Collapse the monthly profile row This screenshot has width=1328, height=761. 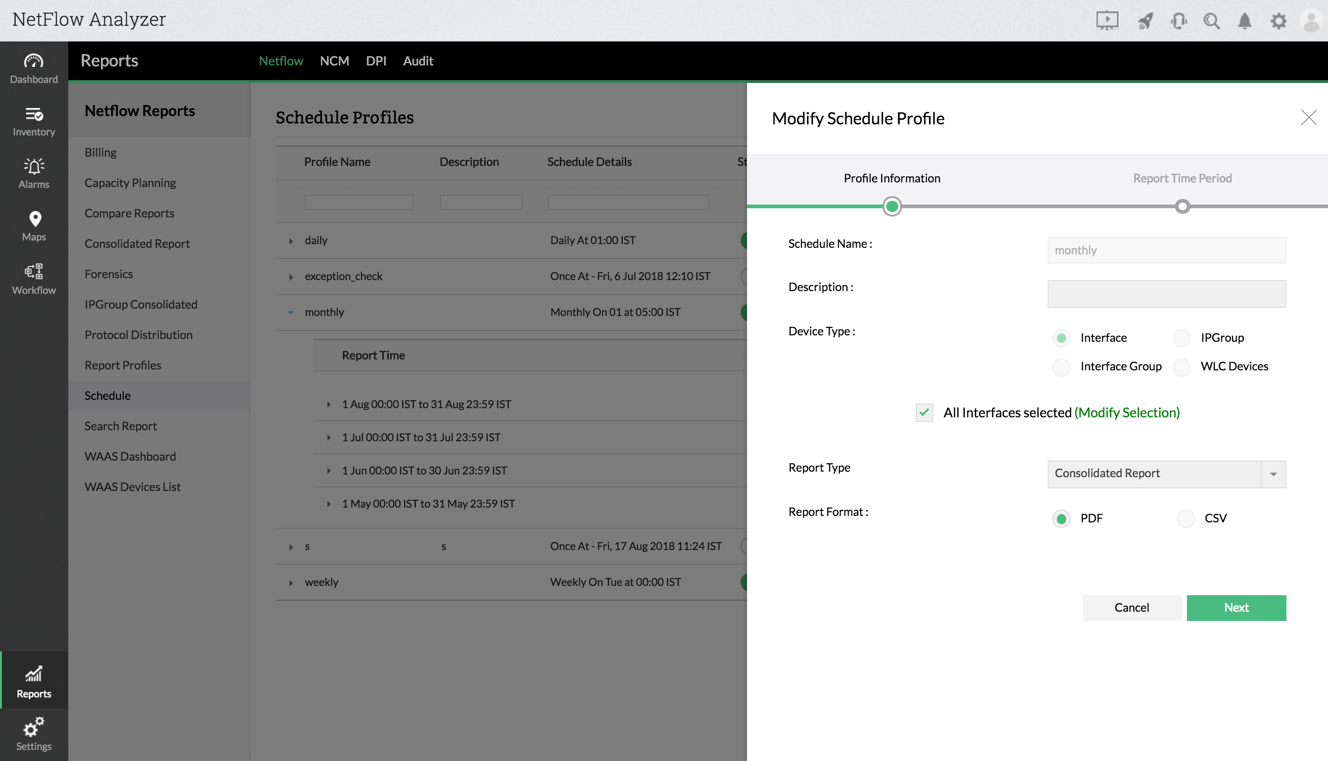pyautogui.click(x=291, y=312)
